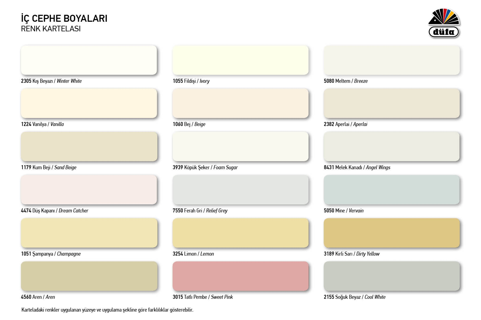Screen dimensions: 481x320
Task: Select the Vanilla color swatch
Action: pyautogui.click(x=89, y=103)
